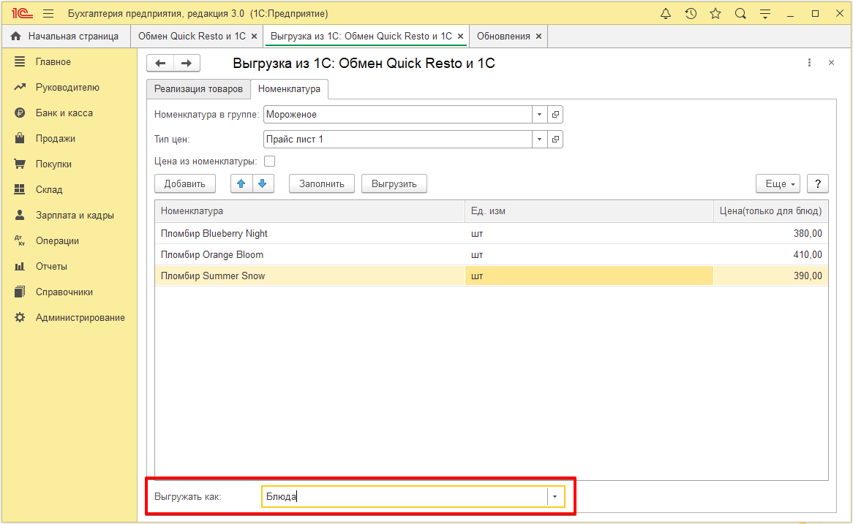Click into Тип цен field
Image resolution: width=853 pixels, height=524 pixels.
pos(398,139)
